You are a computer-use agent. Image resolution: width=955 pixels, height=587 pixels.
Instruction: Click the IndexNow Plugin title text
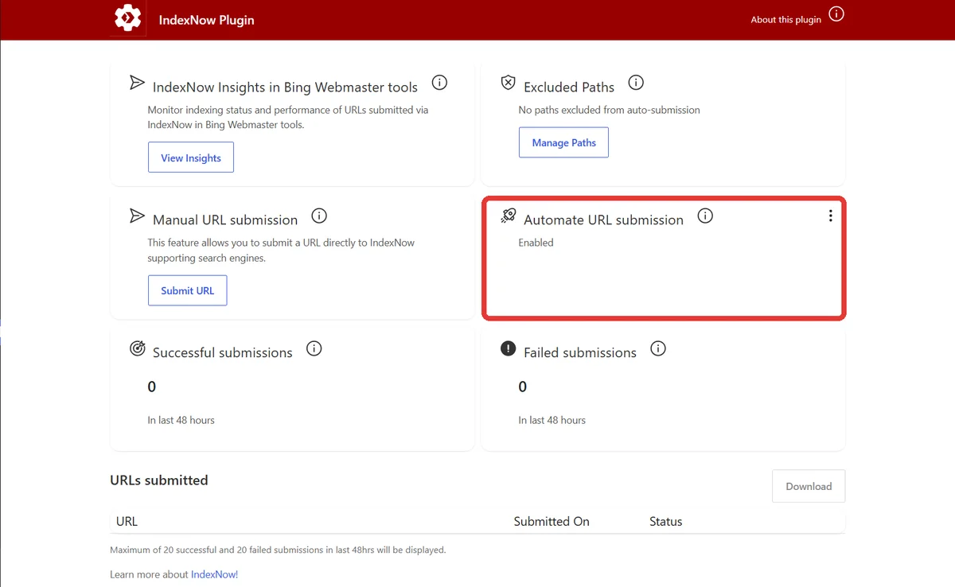pos(207,20)
